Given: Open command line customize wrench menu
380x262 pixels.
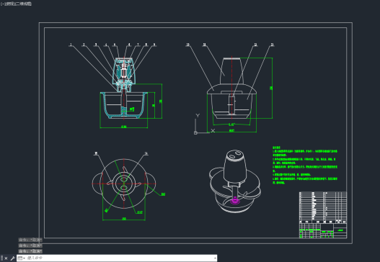Looking at the screenshot, I should (12, 258).
